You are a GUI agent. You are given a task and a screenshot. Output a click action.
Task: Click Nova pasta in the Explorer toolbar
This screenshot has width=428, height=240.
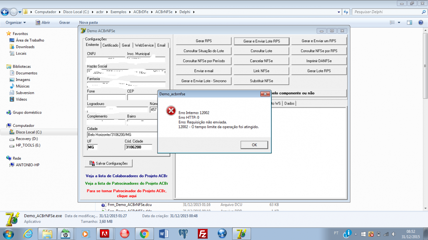pyautogui.click(x=89, y=23)
